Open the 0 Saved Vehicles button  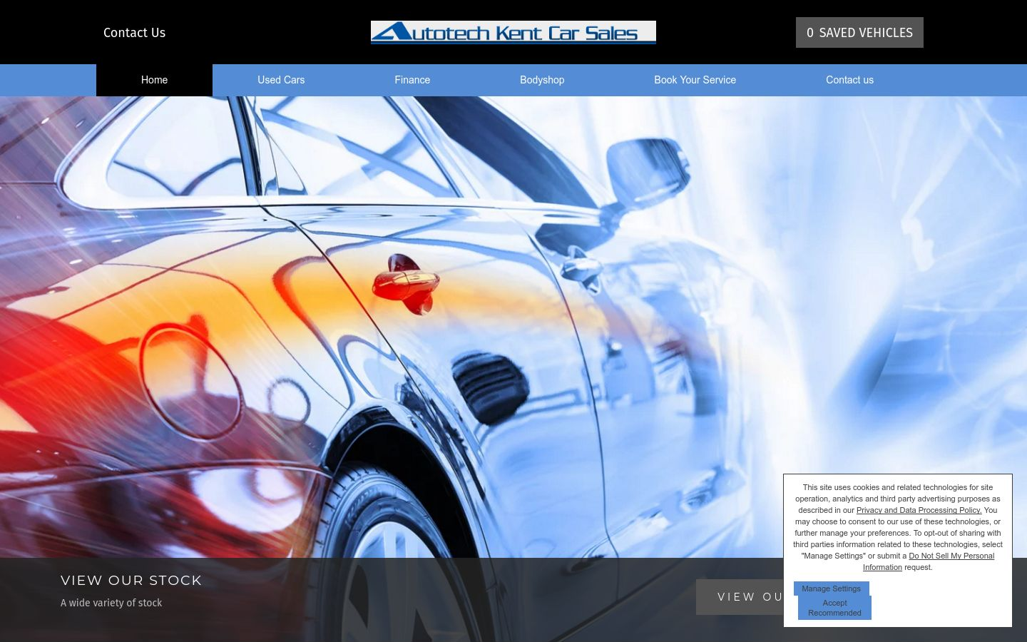[859, 33]
